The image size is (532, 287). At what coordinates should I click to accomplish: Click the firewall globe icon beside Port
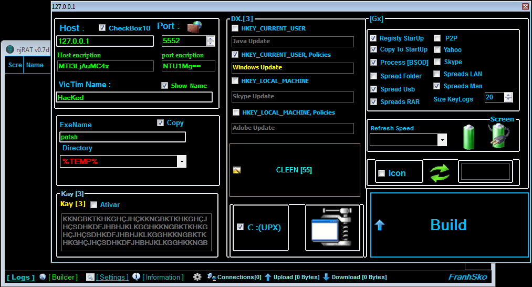pos(194,27)
